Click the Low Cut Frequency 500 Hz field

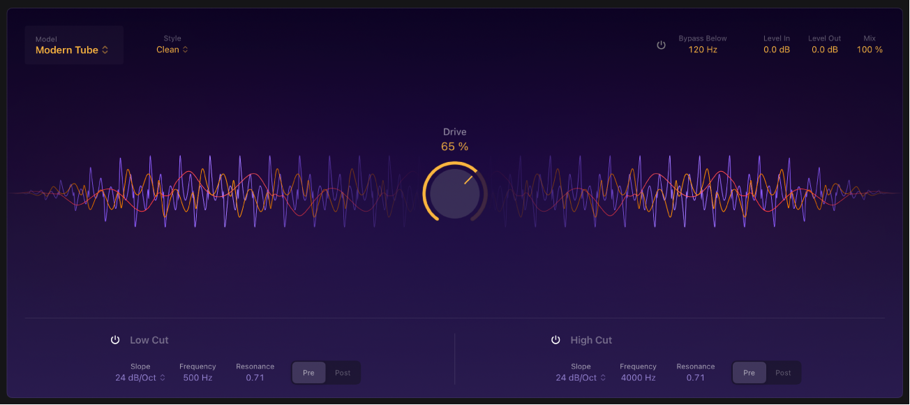tap(197, 378)
